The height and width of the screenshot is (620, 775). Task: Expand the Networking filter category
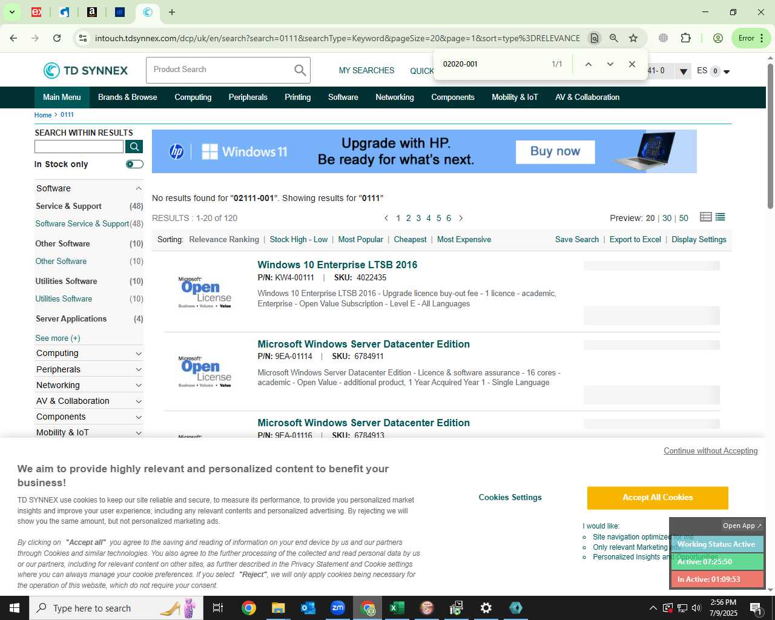point(139,385)
